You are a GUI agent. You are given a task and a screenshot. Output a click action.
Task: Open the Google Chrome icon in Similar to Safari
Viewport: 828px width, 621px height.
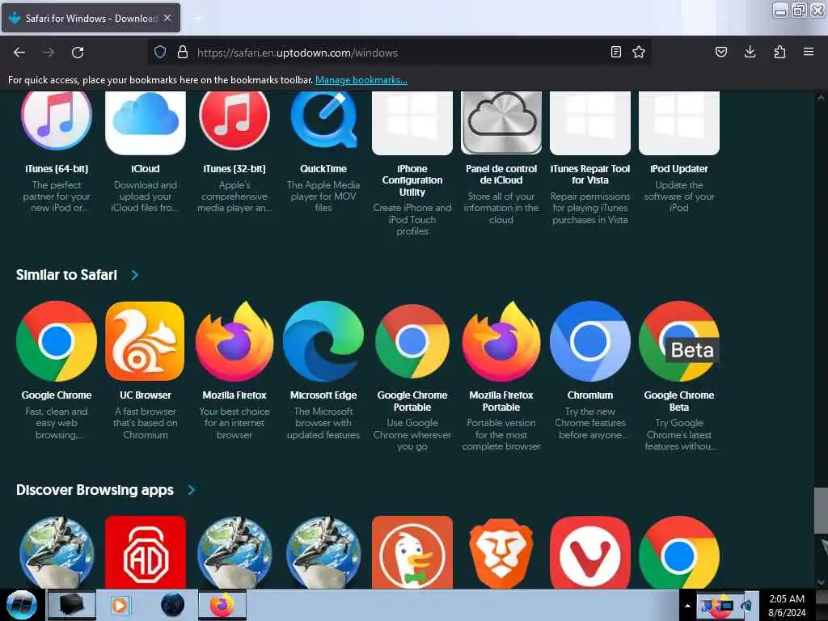tap(57, 341)
